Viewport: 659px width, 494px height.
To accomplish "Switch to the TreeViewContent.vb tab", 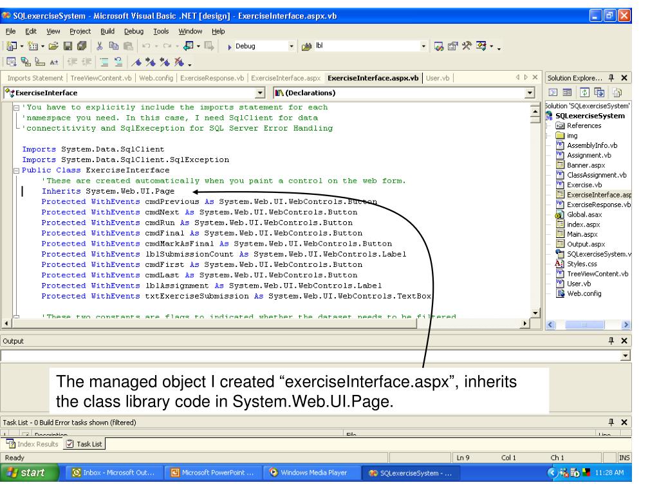I will [x=101, y=78].
